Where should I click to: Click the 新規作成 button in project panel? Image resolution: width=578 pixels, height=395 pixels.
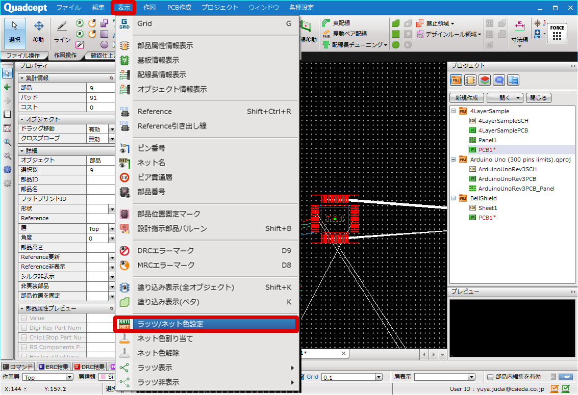pyautogui.click(x=466, y=98)
